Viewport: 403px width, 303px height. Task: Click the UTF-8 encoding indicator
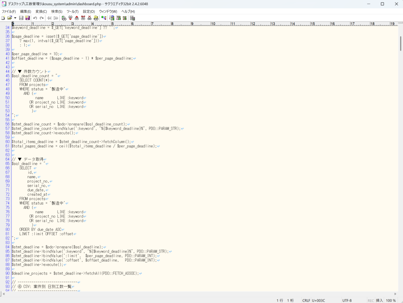point(347,300)
